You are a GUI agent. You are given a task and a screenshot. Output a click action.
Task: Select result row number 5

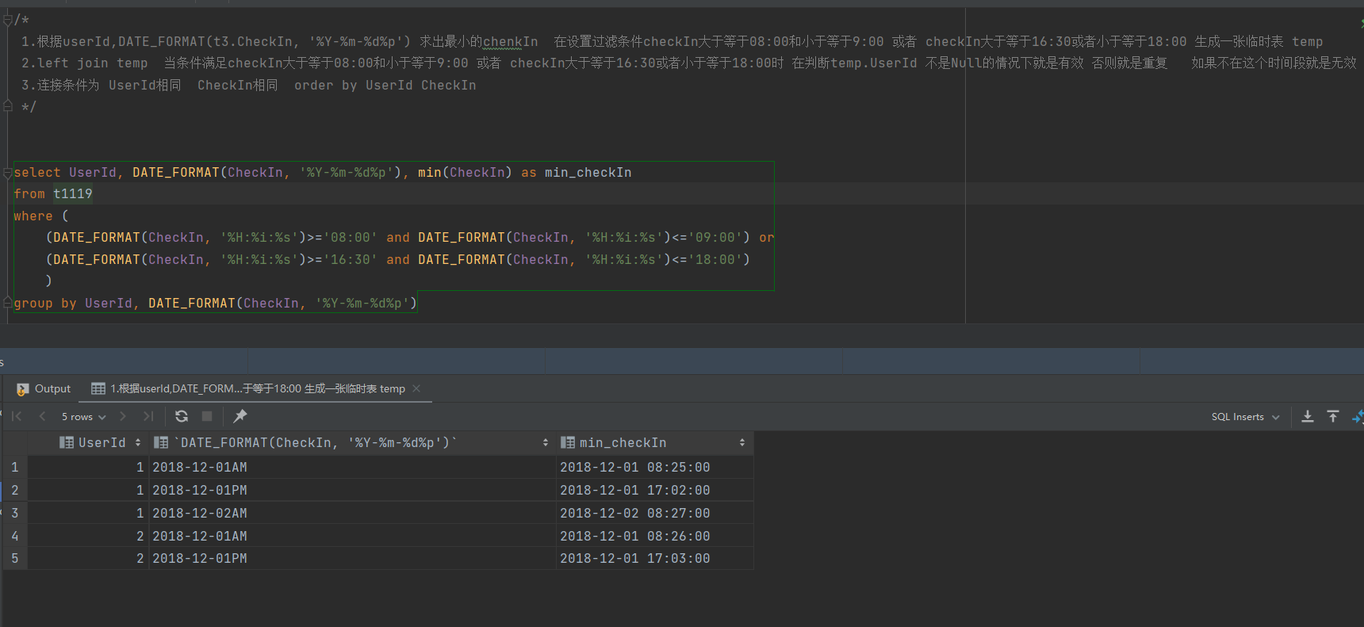tap(14, 558)
